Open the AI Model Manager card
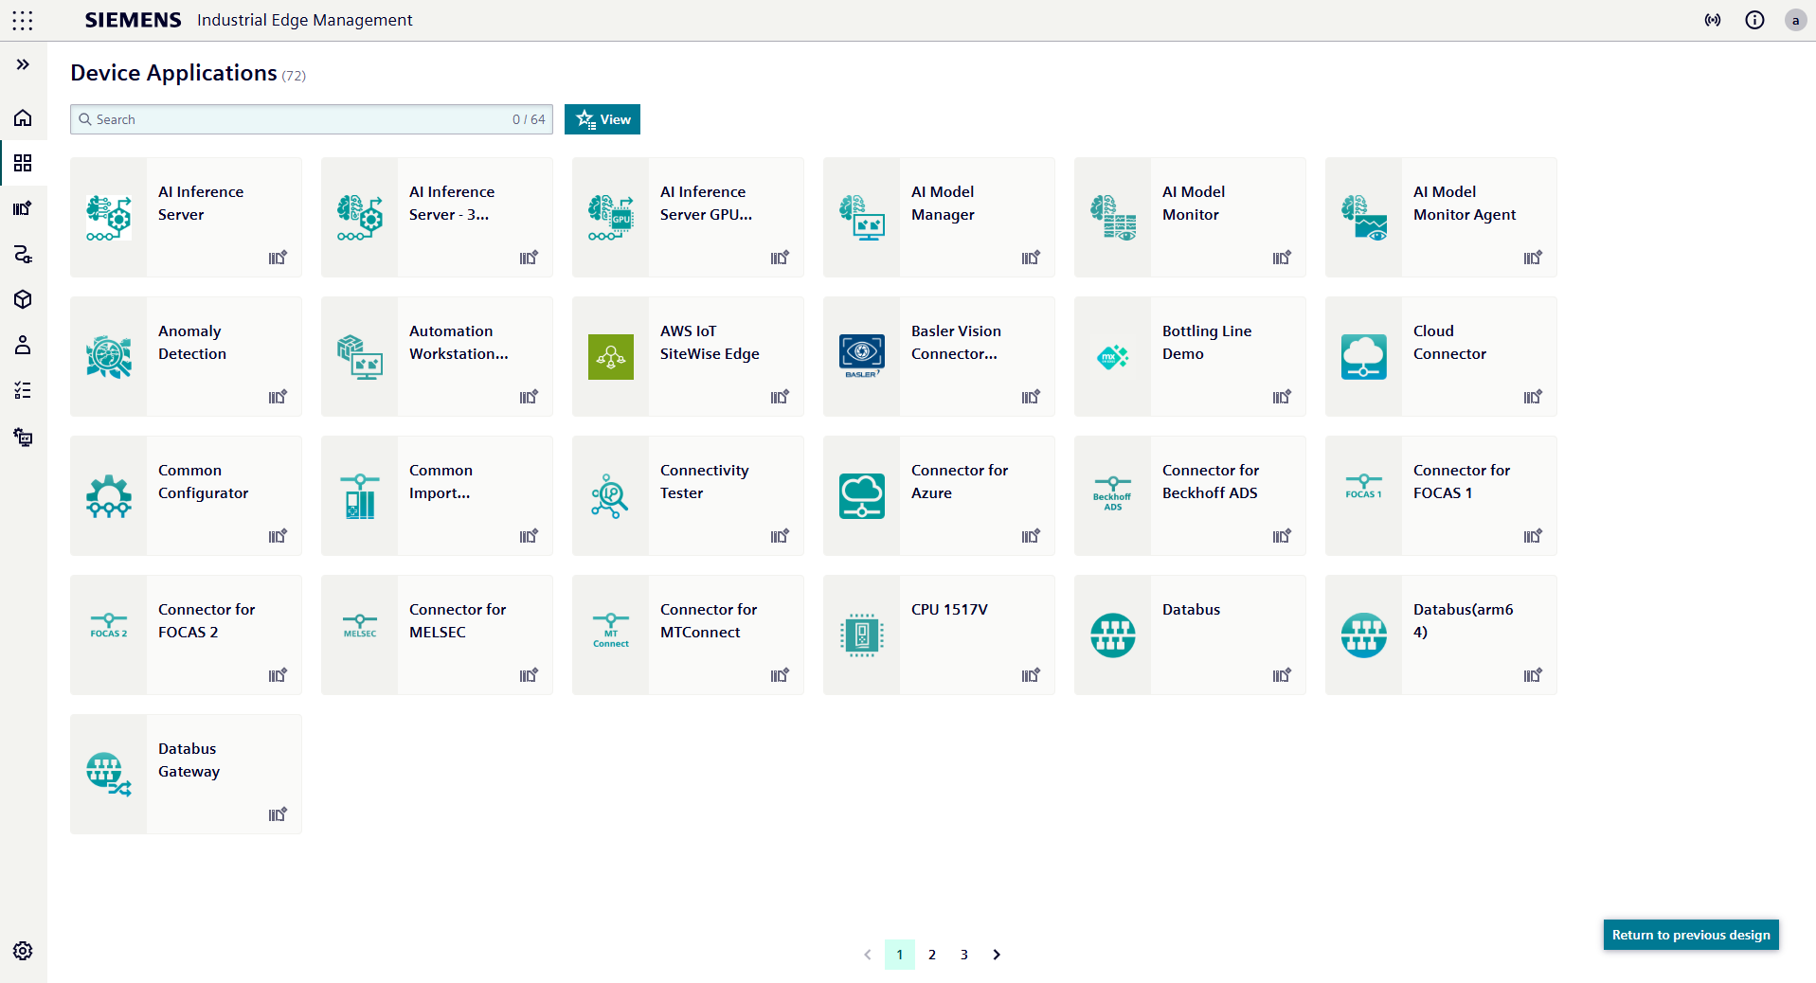The width and height of the screenshot is (1816, 983). click(x=939, y=217)
